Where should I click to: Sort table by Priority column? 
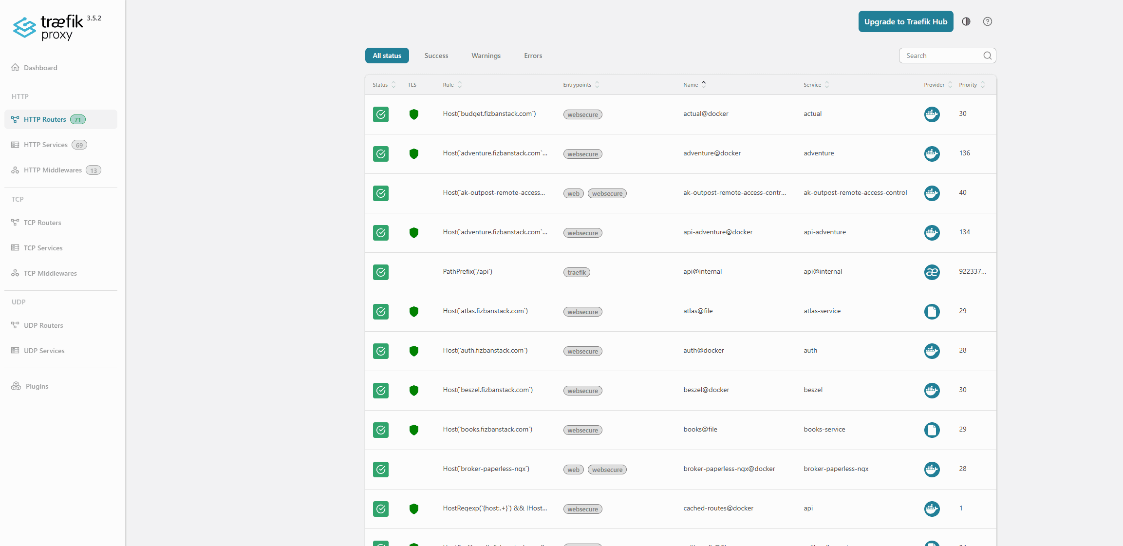(x=973, y=85)
